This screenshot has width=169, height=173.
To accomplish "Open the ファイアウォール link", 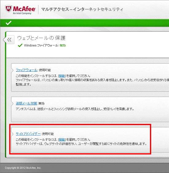I will pyautogui.click(x=26, y=70).
